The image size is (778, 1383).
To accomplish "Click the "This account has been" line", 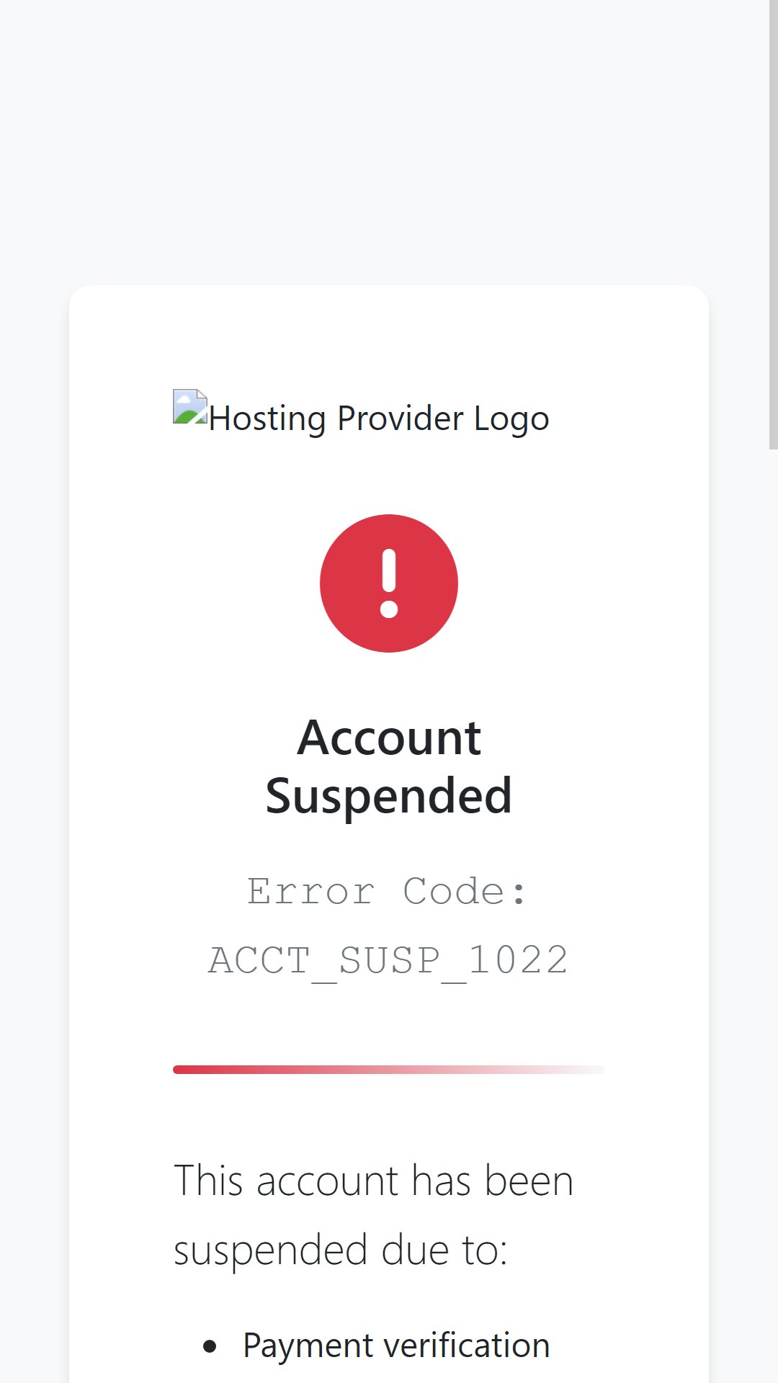I will [x=374, y=1181].
